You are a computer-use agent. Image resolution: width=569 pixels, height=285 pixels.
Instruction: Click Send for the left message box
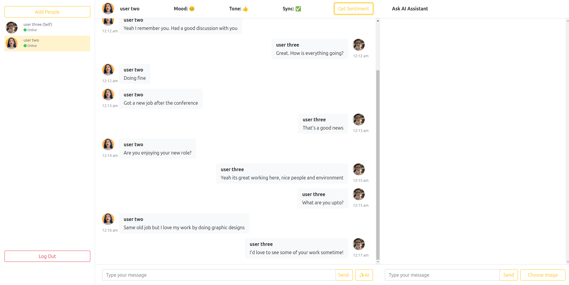click(x=344, y=275)
